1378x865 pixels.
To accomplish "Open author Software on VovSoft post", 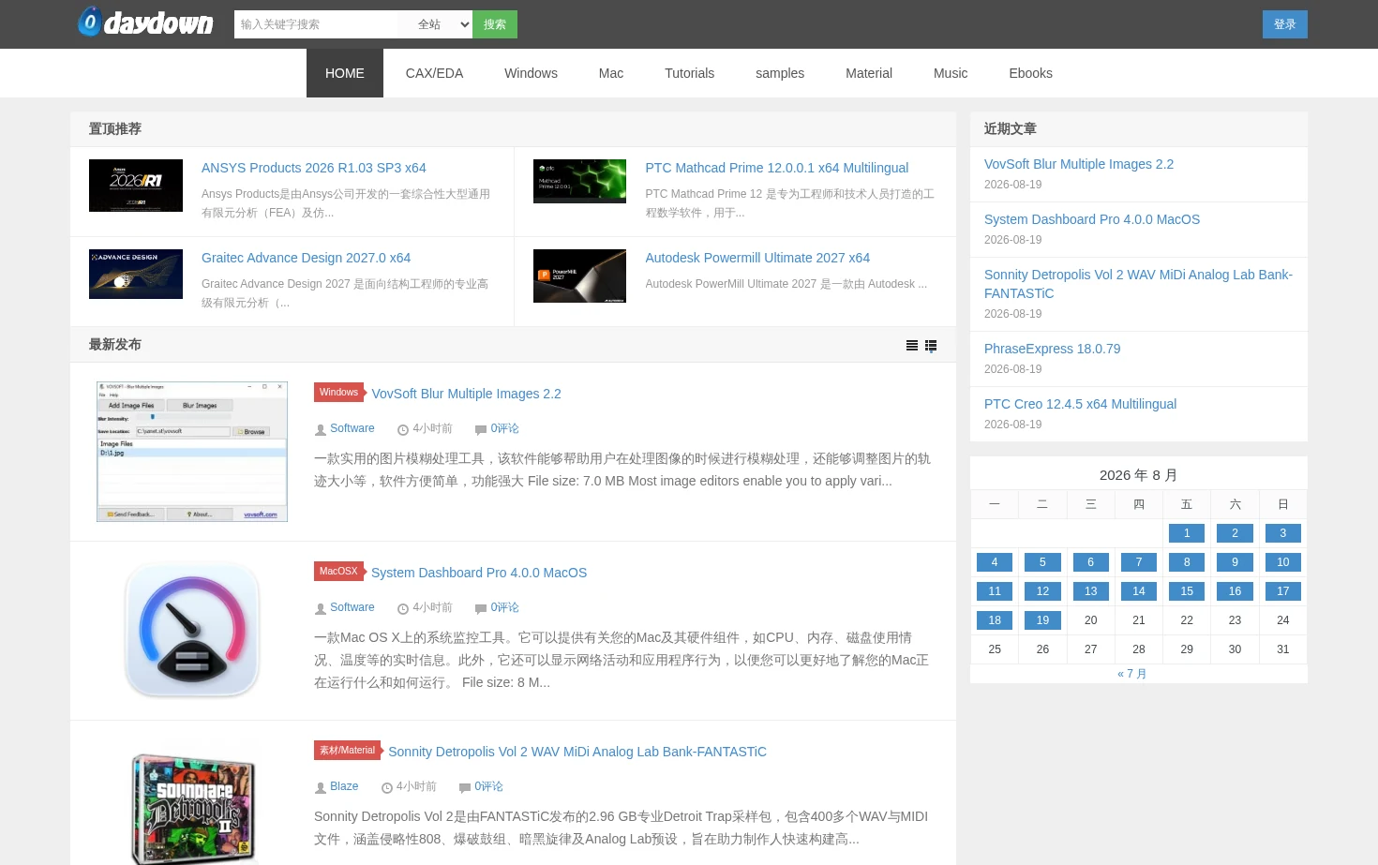I will [352, 428].
